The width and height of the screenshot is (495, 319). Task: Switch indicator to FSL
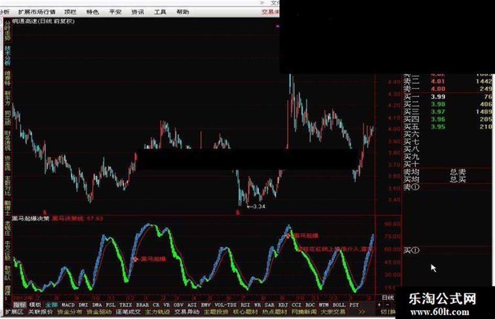point(111,305)
